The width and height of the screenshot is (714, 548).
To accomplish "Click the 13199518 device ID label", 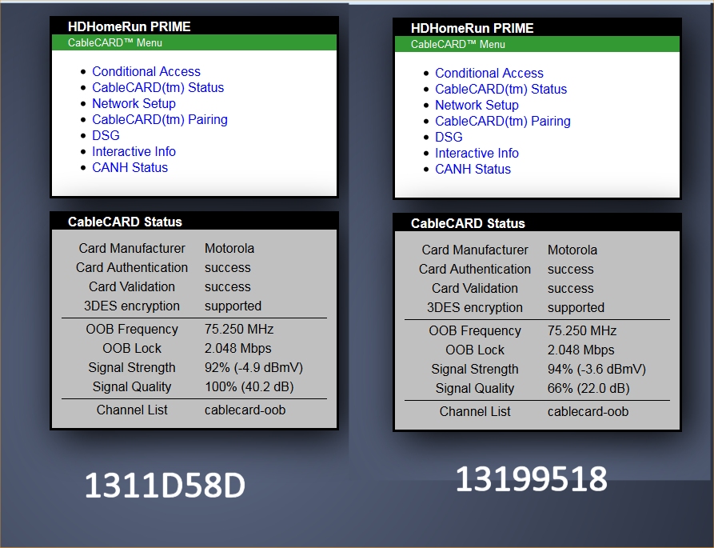I will pos(531,479).
